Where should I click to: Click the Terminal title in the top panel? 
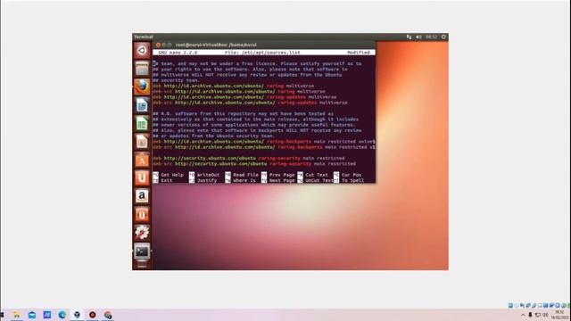click(144, 37)
